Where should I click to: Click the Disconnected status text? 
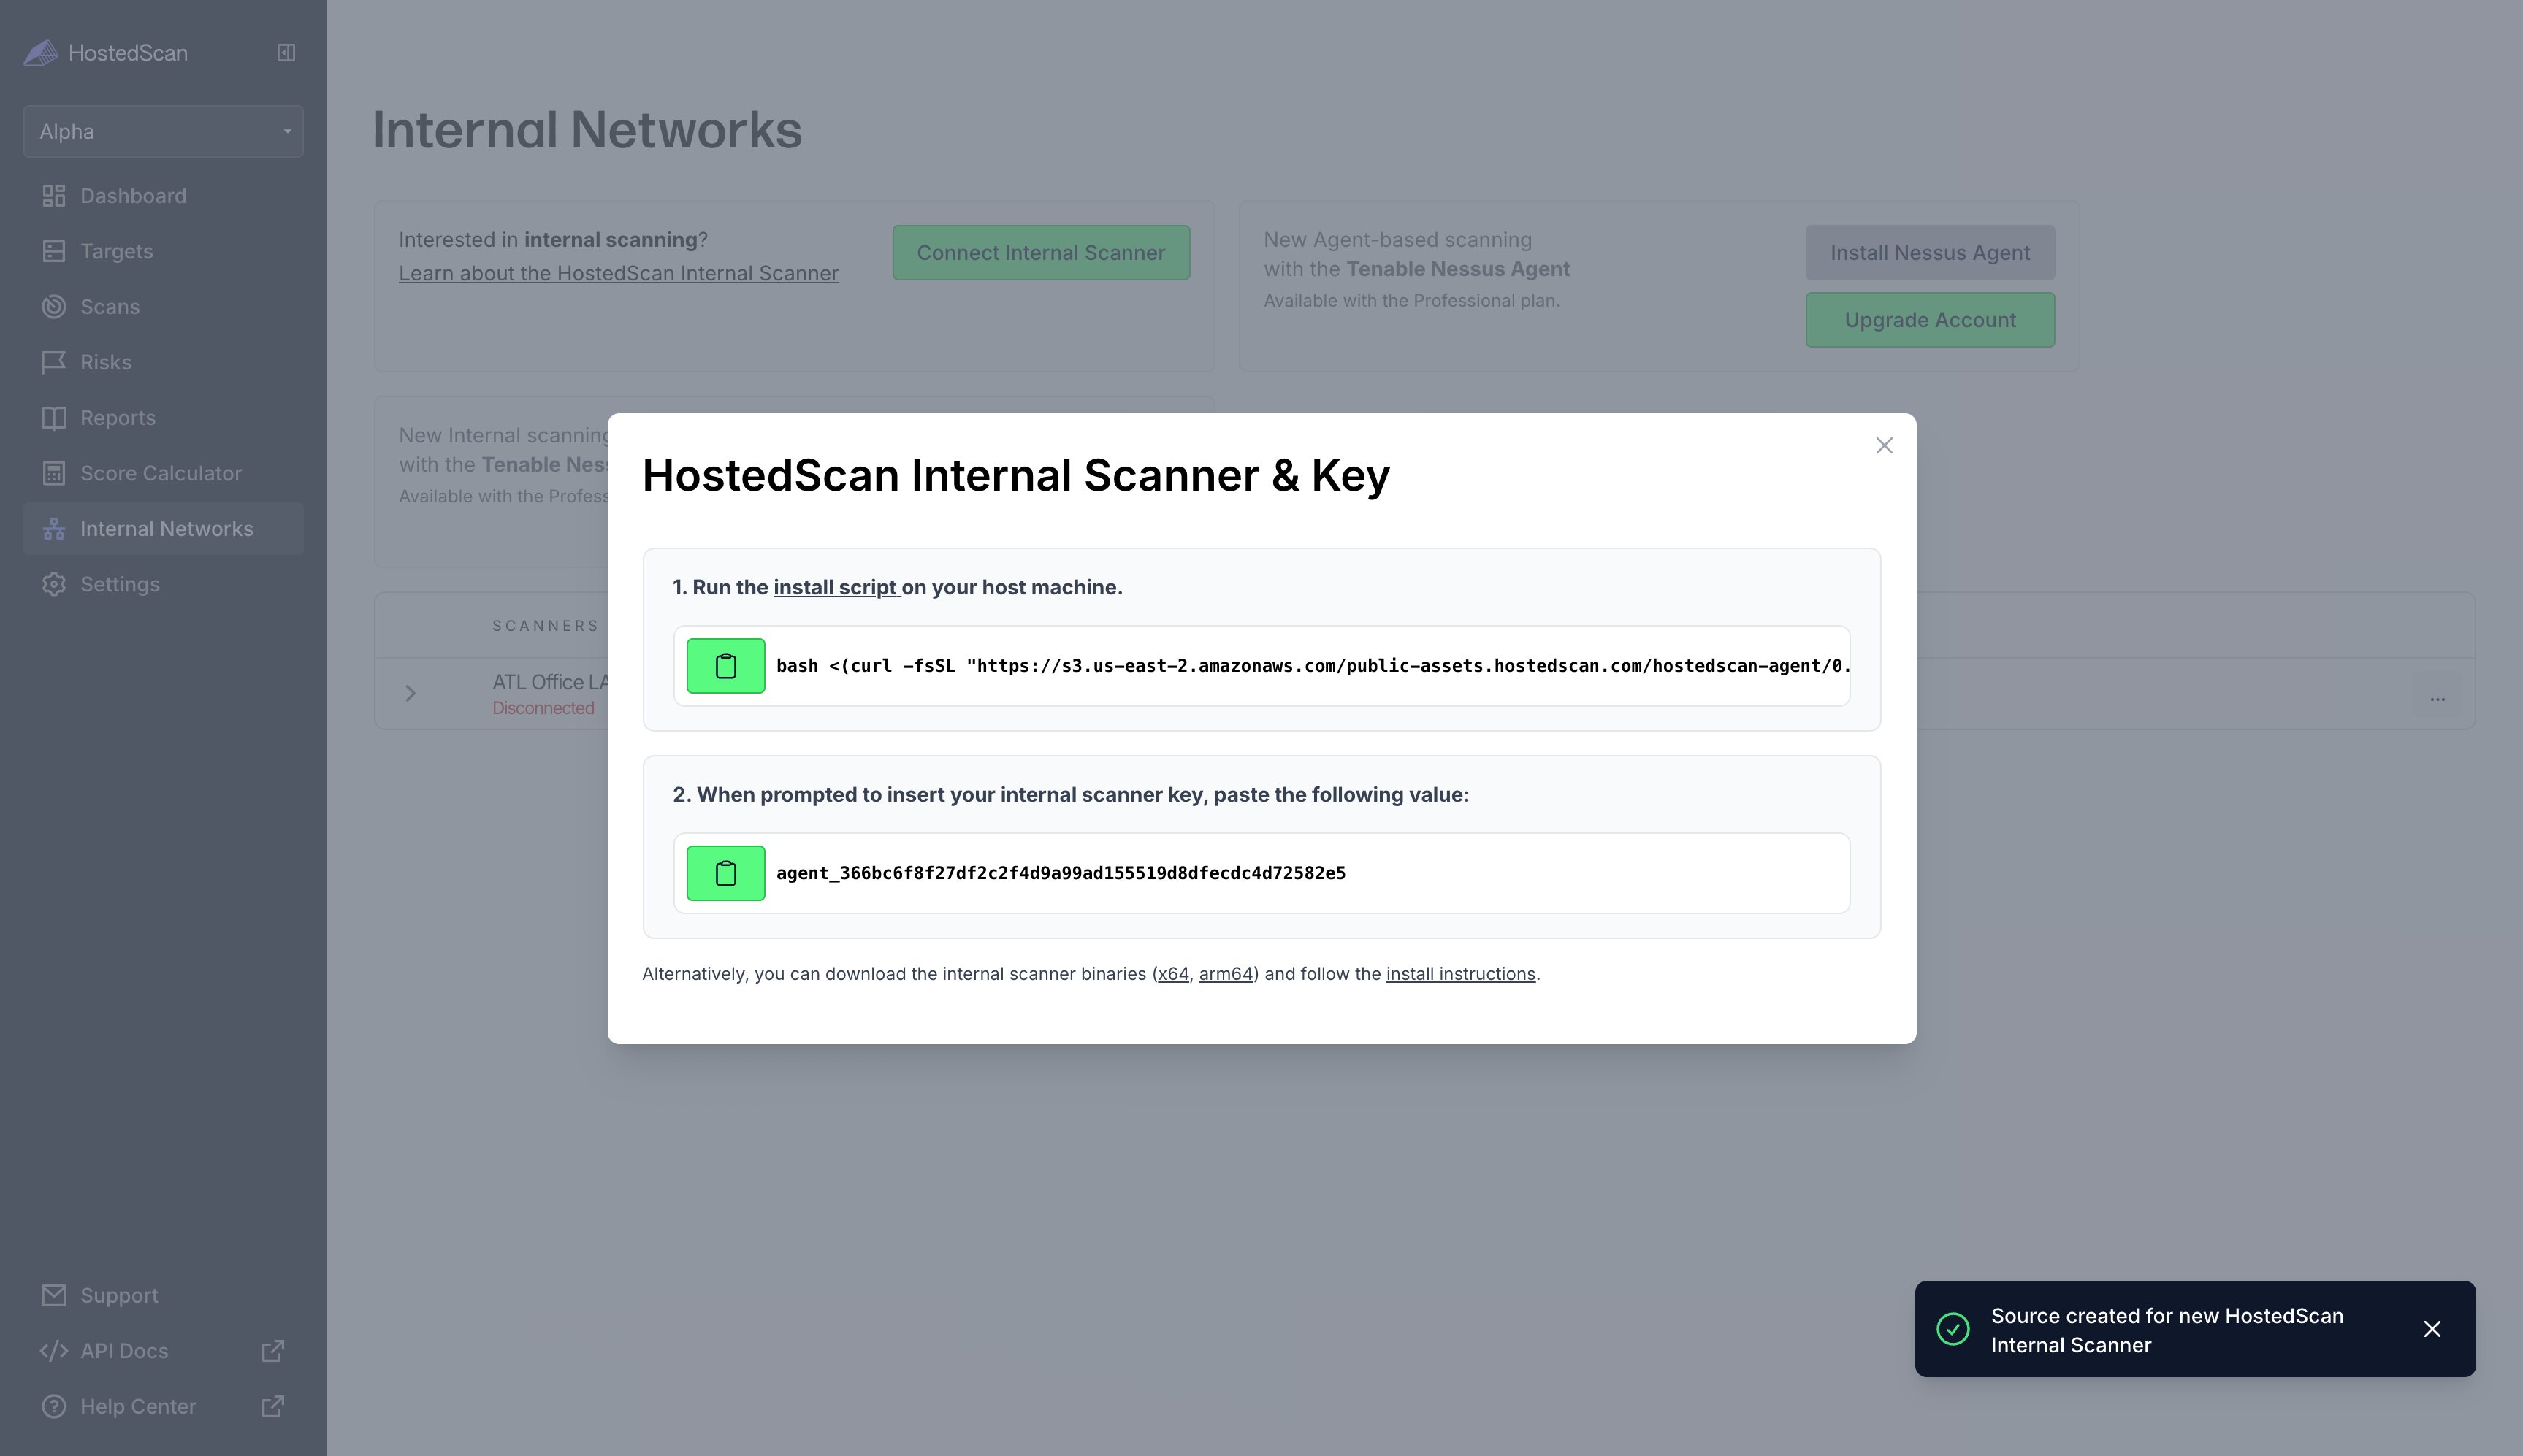[x=543, y=708]
